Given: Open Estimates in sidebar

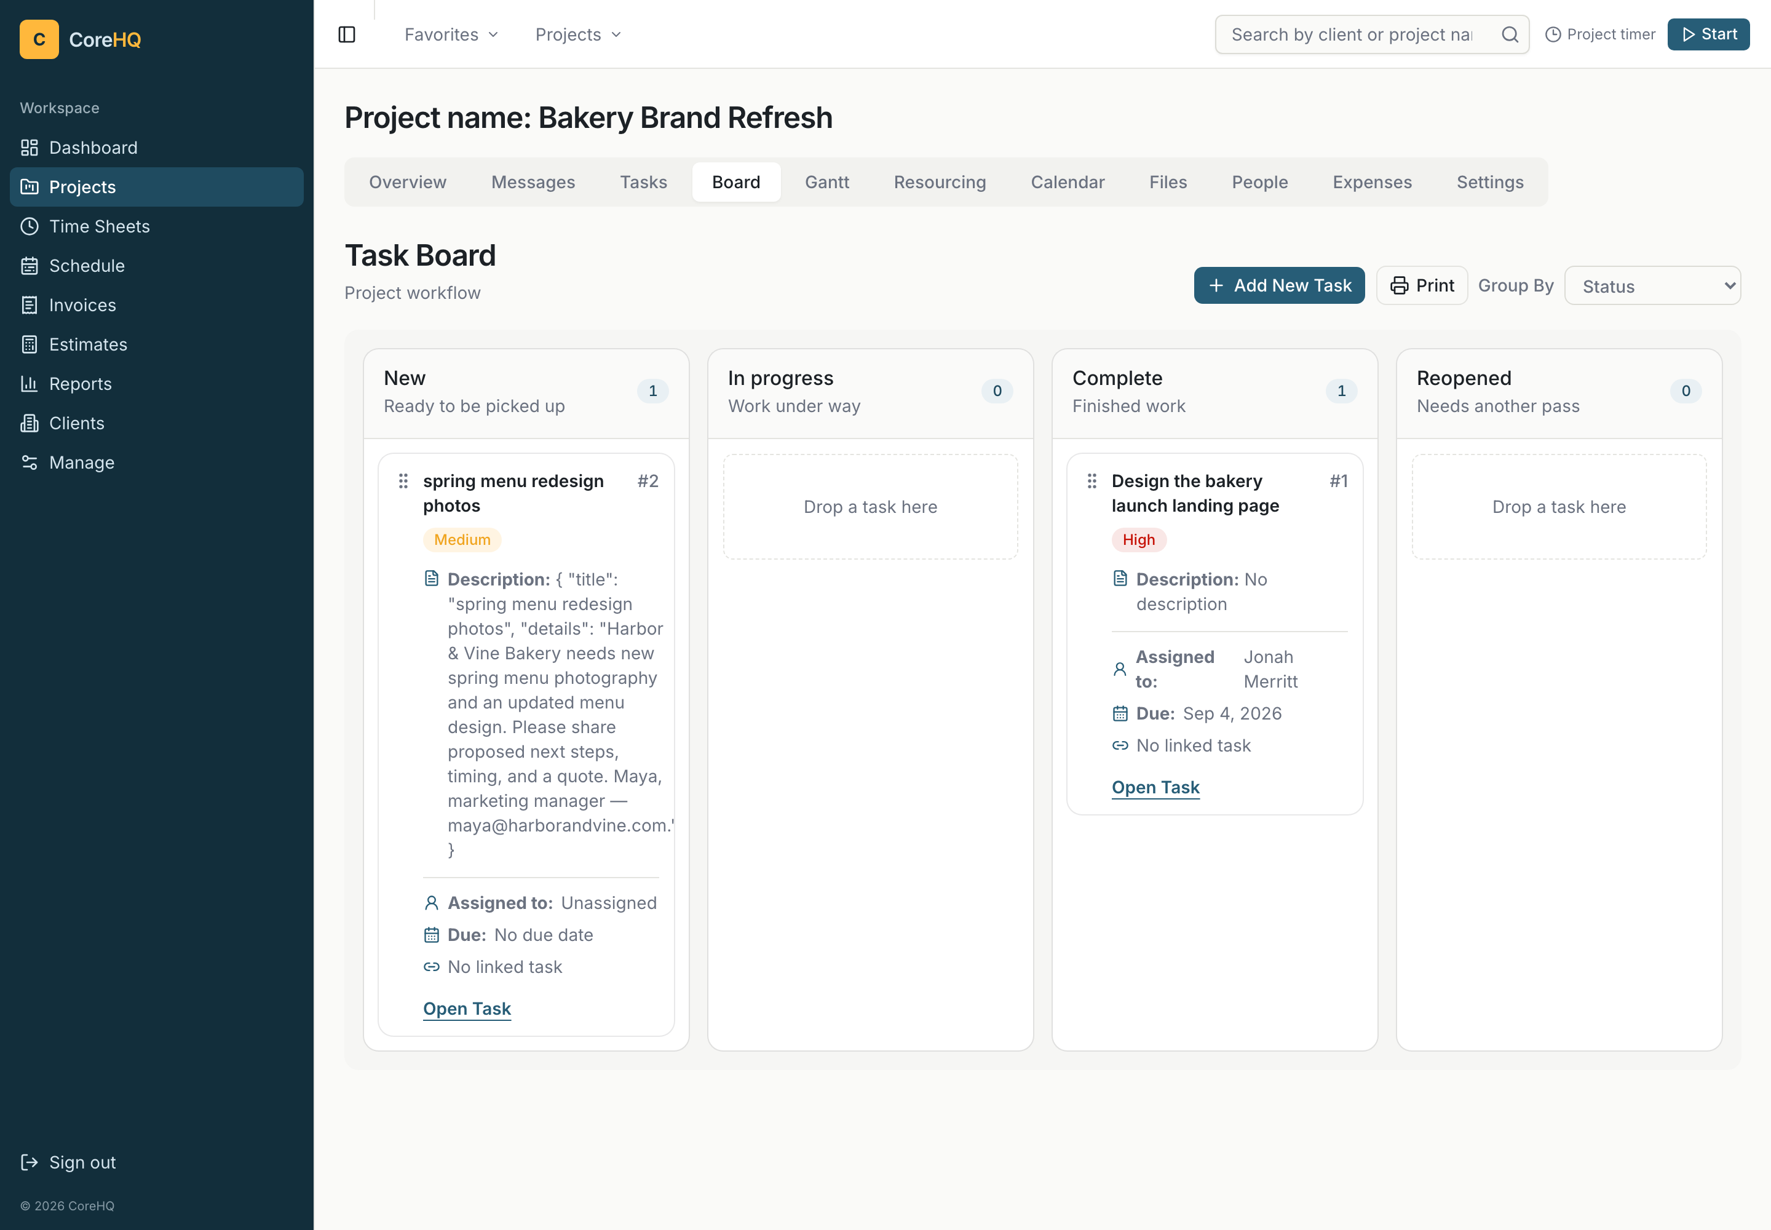Looking at the screenshot, I should pos(156,344).
